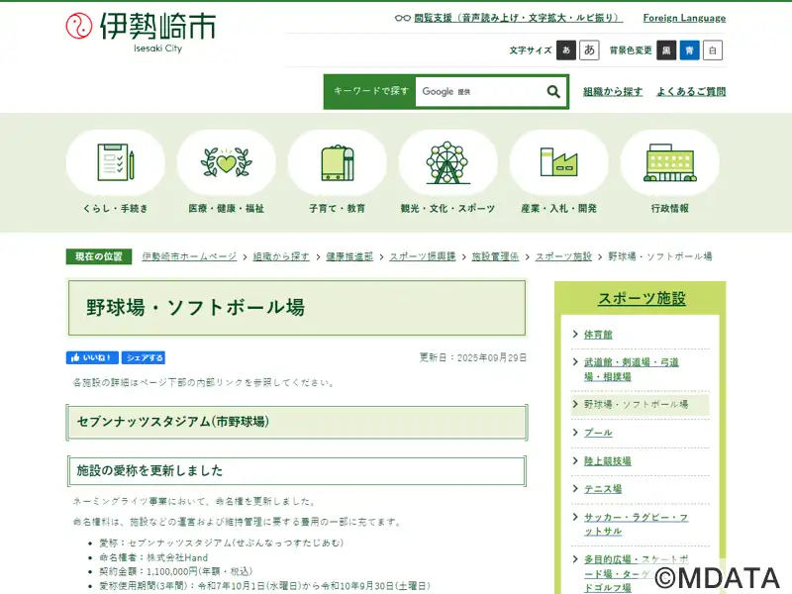Go to スポーツ施設 breadcrumb

(563, 256)
